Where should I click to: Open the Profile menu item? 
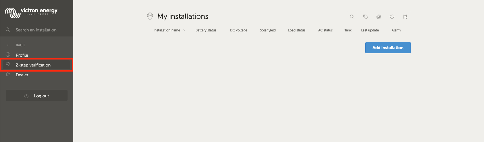coord(22,55)
